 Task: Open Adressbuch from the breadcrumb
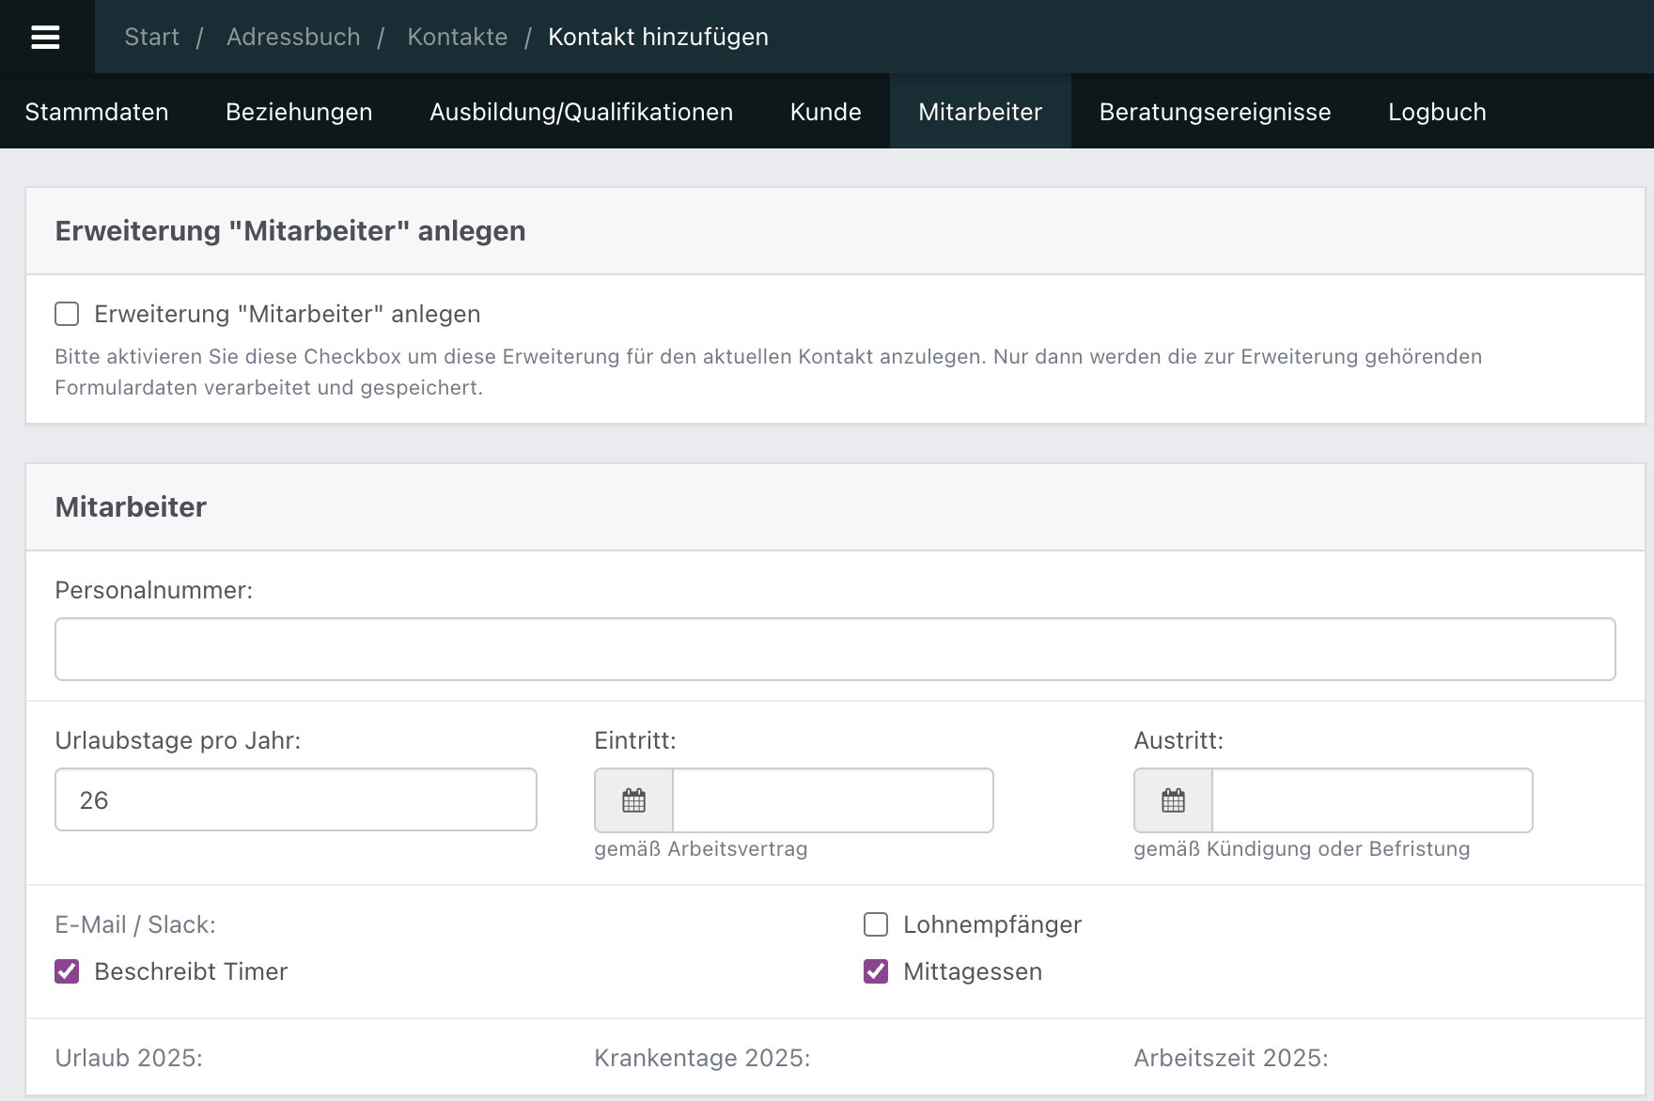pyautogui.click(x=292, y=37)
